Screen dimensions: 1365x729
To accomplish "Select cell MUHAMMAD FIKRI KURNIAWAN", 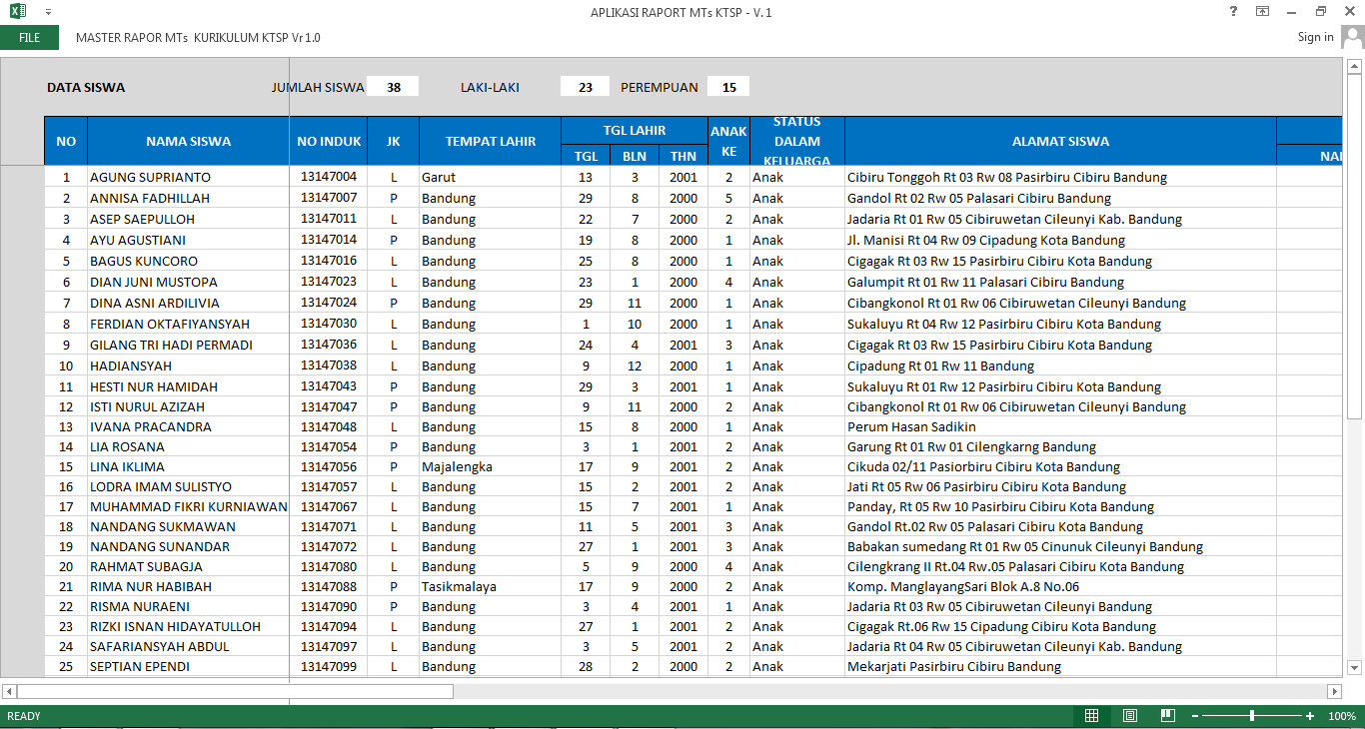I will click(x=189, y=506).
